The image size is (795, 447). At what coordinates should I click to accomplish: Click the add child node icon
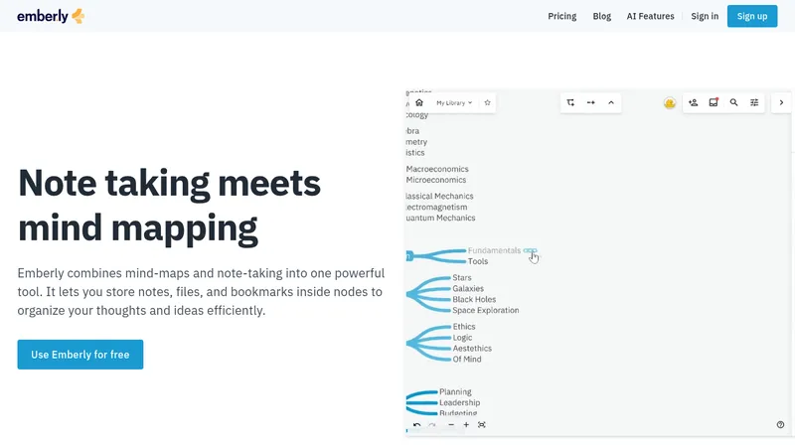point(570,103)
